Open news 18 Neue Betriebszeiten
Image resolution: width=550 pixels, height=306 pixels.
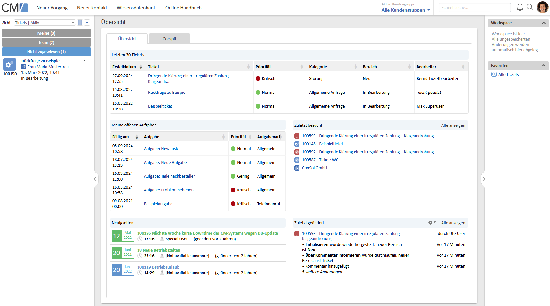159,250
